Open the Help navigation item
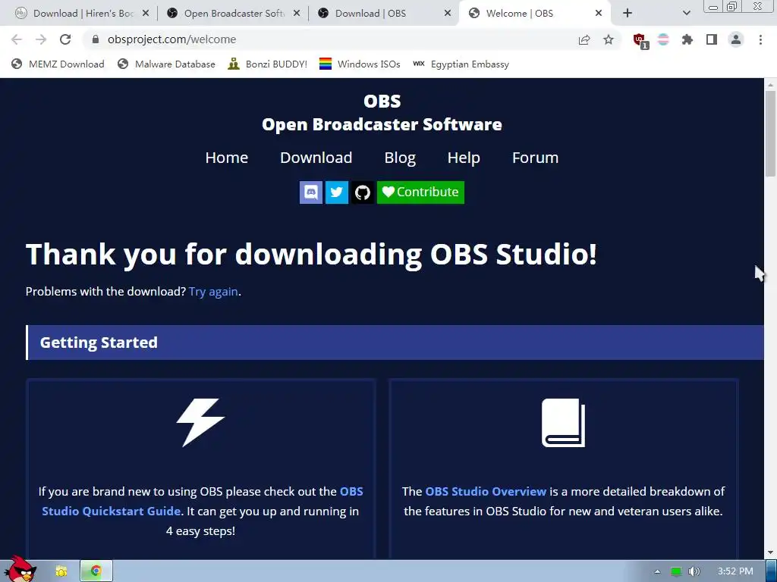Image resolution: width=777 pixels, height=582 pixels. click(464, 158)
